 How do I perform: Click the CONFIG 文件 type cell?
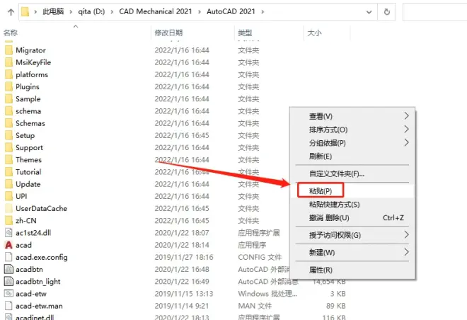coord(260,257)
